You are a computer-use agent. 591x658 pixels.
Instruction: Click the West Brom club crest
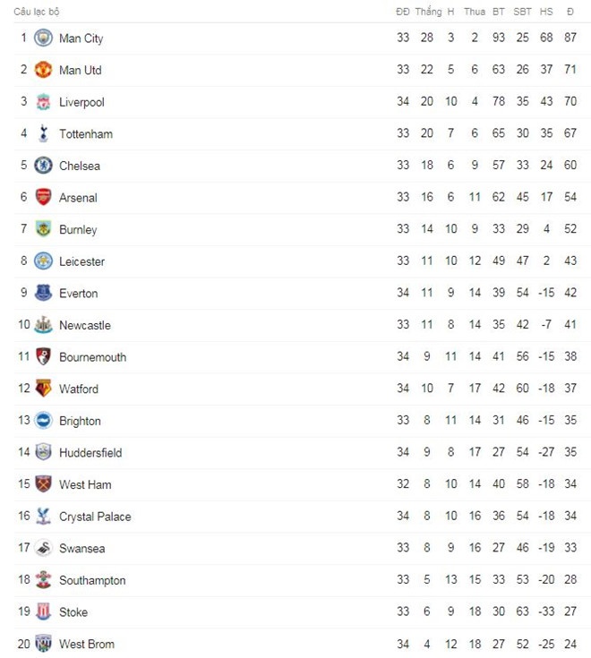click(43, 644)
